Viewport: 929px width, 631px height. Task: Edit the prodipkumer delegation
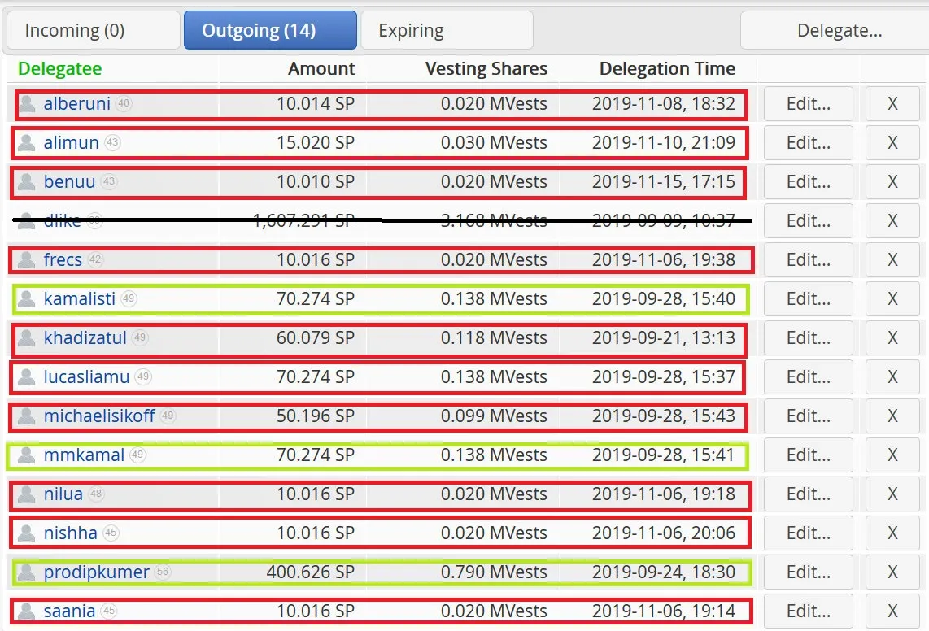(808, 573)
